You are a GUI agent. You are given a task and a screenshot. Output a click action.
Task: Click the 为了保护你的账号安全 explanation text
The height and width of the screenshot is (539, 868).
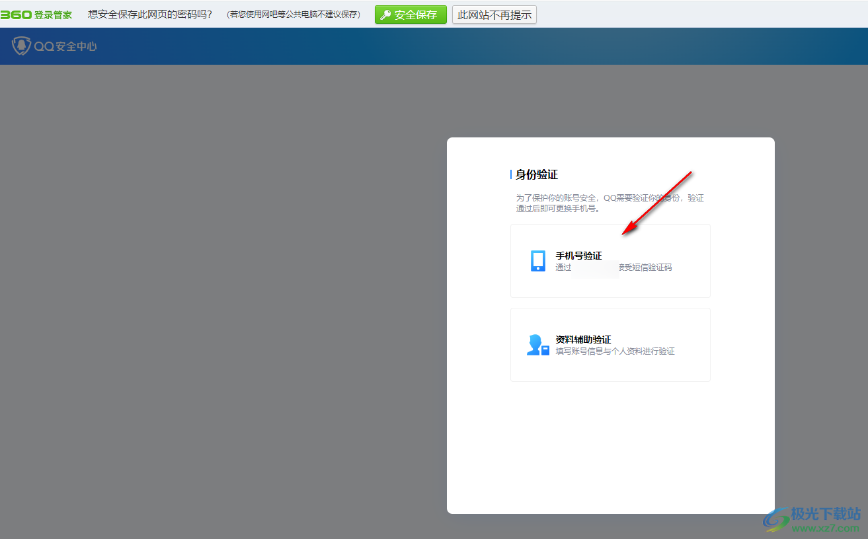coord(610,203)
